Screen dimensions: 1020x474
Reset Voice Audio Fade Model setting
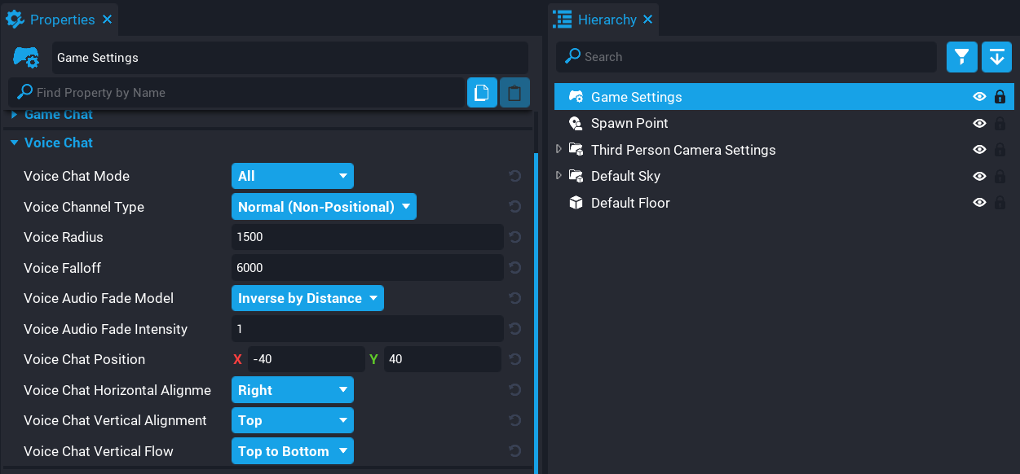pos(514,298)
